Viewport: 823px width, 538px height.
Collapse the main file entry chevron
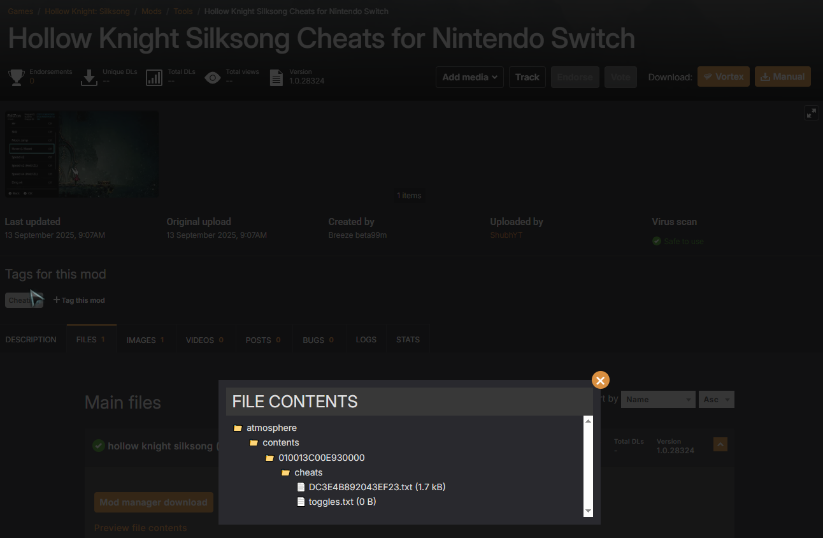pos(720,444)
